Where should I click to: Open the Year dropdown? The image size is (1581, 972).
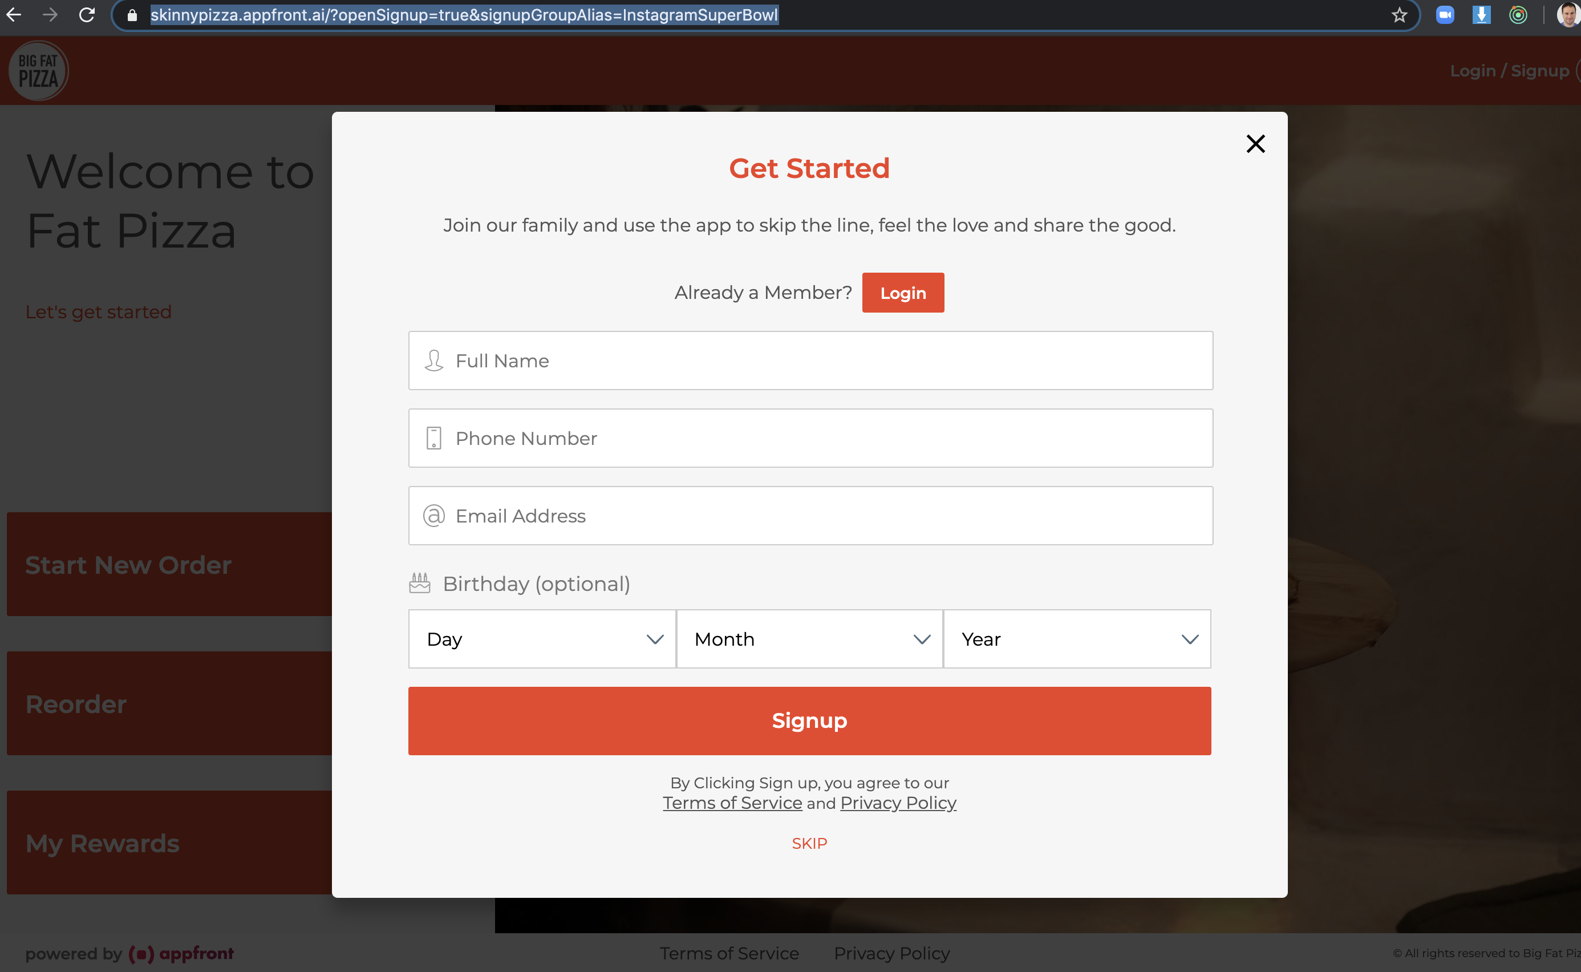click(1077, 639)
